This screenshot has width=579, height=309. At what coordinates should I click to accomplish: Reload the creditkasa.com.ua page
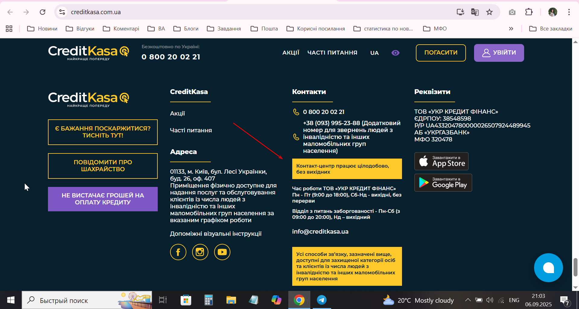tap(43, 12)
